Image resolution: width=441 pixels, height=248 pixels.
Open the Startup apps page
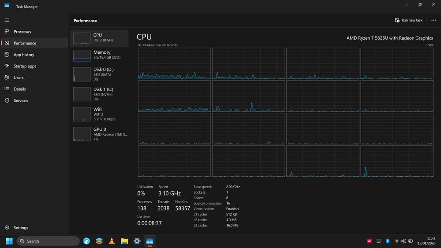point(34,66)
